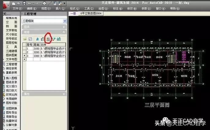This screenshot has height=130, width=210.
Task: Open the 插入(I) menu
Action: (60, 9)
